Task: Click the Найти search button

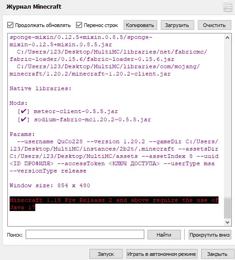Action: [164, 235]
